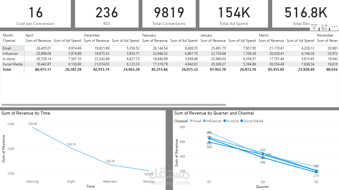
Task: Select the Email legend marker
Action: [191, 121]
